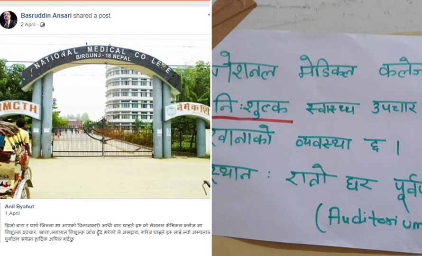This screenshot has width=422, height=256.
Task: Open the 2 April timestamp link
Action: tap(28, 25)
